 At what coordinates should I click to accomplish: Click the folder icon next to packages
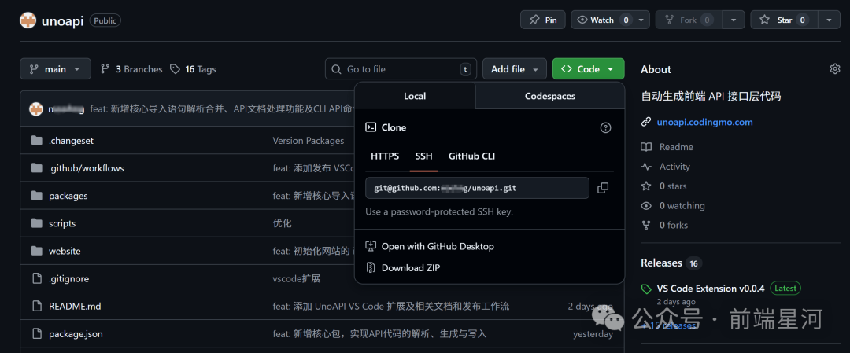36,196
